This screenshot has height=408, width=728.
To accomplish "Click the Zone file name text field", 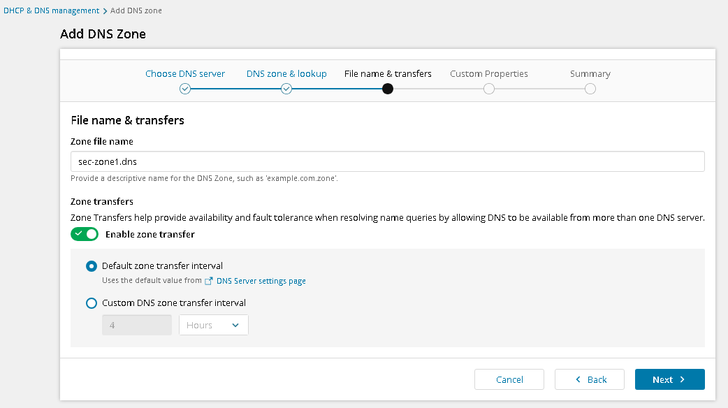I will point(388,161).
